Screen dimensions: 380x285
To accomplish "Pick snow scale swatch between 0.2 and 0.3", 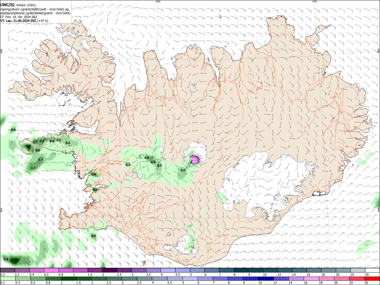I will [7, 270].
